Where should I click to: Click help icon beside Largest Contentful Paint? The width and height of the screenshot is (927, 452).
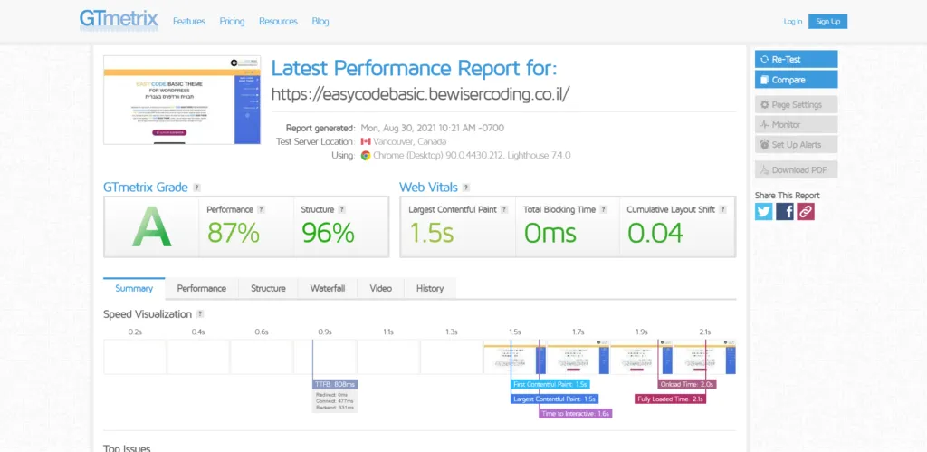click(x=505, y=209)
